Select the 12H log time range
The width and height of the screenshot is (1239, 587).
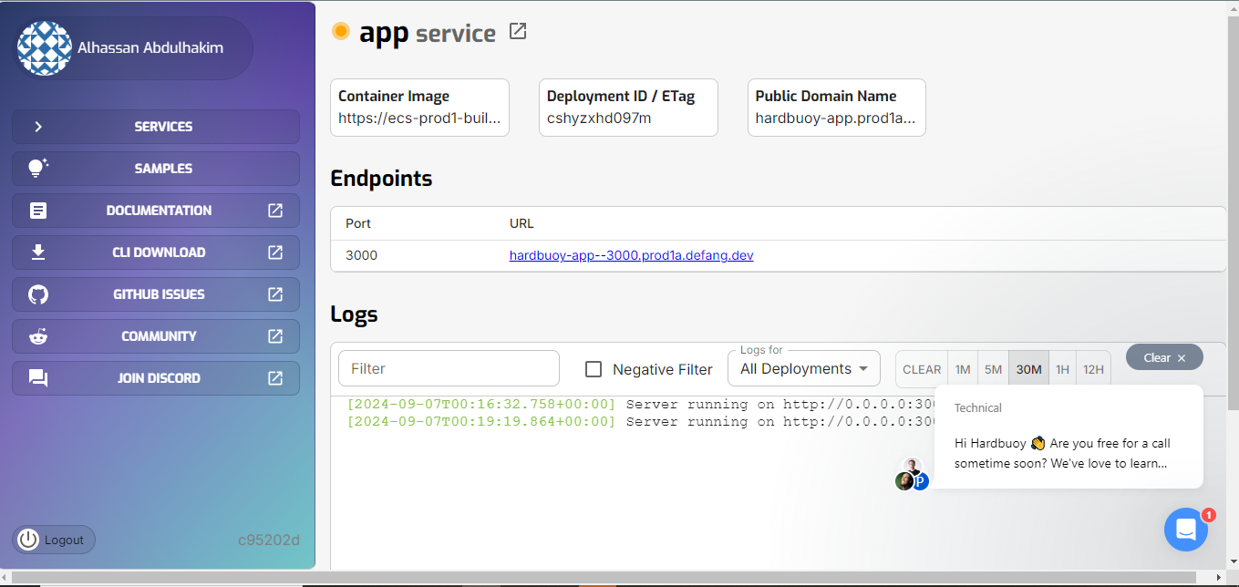(1093, 369)
